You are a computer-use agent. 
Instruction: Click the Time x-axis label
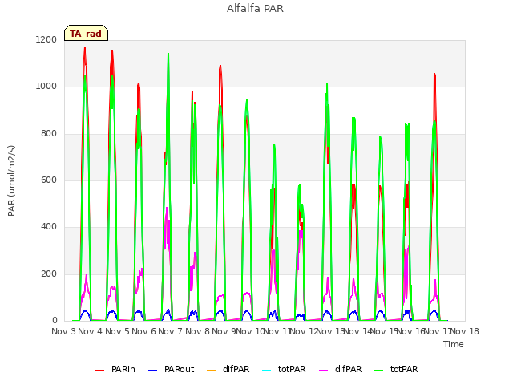point(454,344)
